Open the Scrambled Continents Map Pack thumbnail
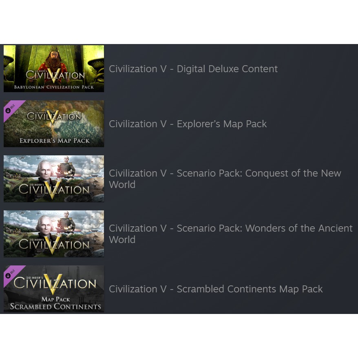358x358 pixels. click(54, 289)
